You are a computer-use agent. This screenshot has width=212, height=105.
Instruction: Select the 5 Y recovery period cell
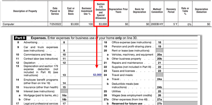point(171,24)
